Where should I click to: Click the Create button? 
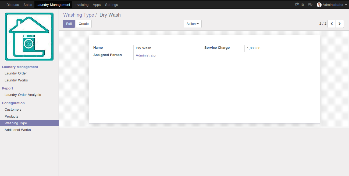click(x=84, y=24)
